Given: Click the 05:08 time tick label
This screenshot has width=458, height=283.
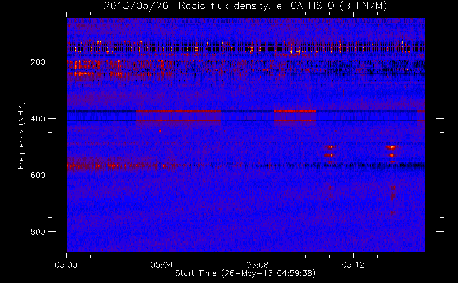Looking at the screenshot, I should tap(257, 265).
